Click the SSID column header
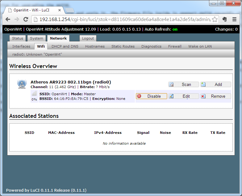242x196 pixels. [x=30, y=133]
